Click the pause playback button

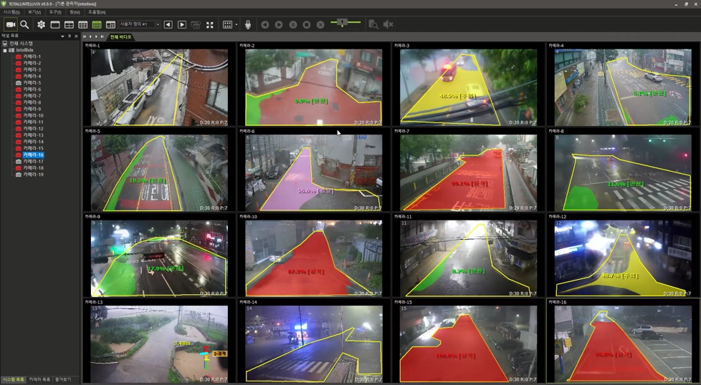click(293, 24)
